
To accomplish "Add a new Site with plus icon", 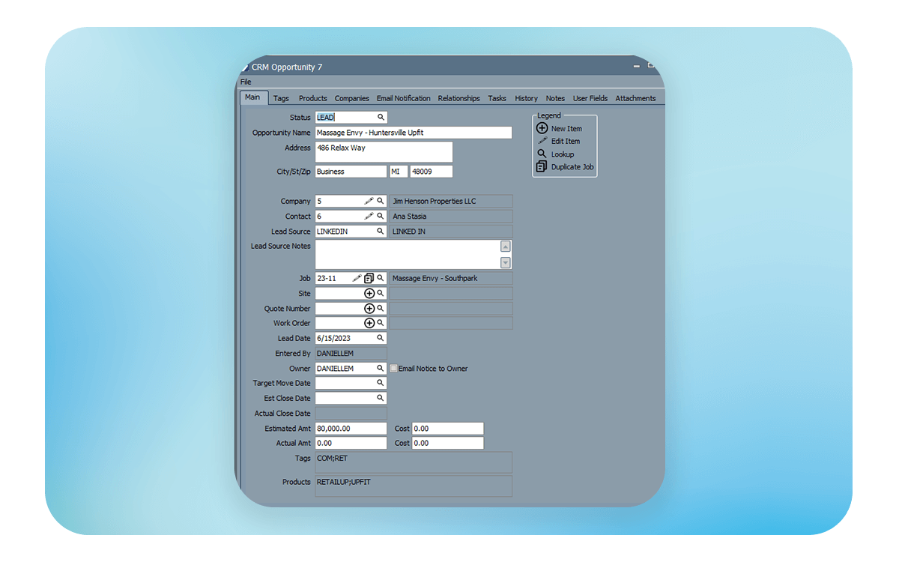I will 369,294.
